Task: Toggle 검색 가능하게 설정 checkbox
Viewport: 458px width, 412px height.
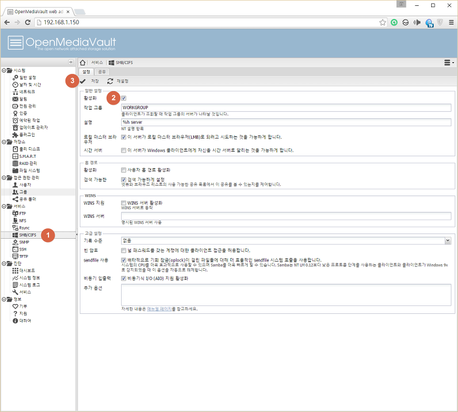Action: coord(124,180)
